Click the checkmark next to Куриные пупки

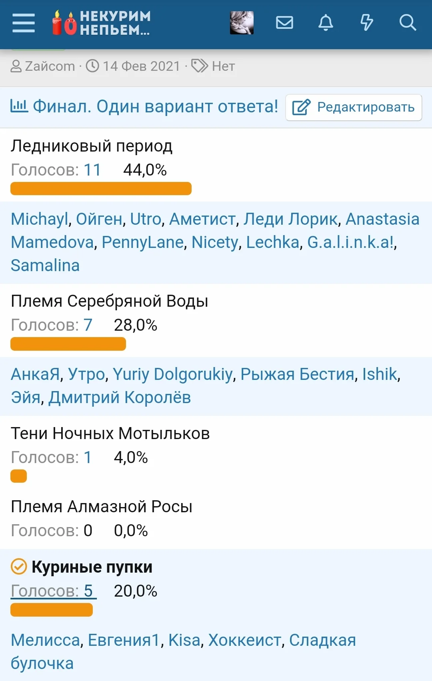tap(18, 567)
